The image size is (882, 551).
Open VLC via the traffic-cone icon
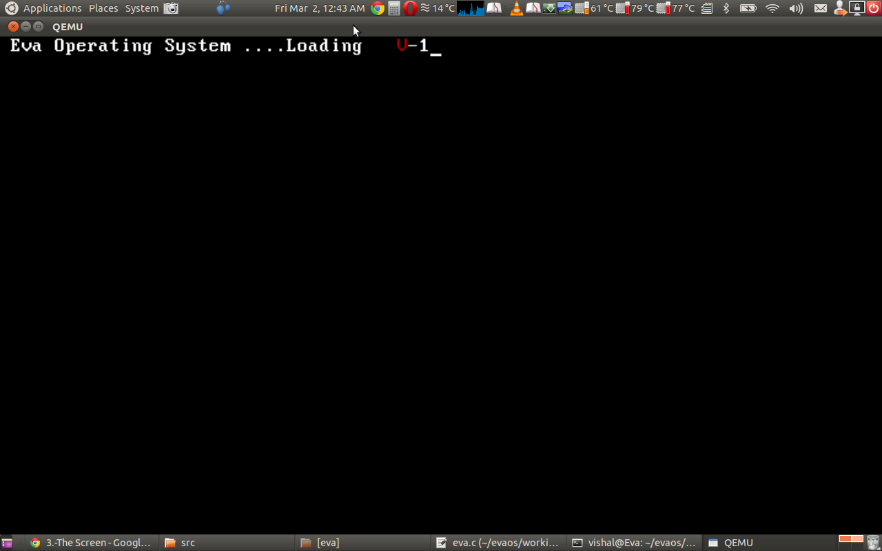(x=517, y=8)
